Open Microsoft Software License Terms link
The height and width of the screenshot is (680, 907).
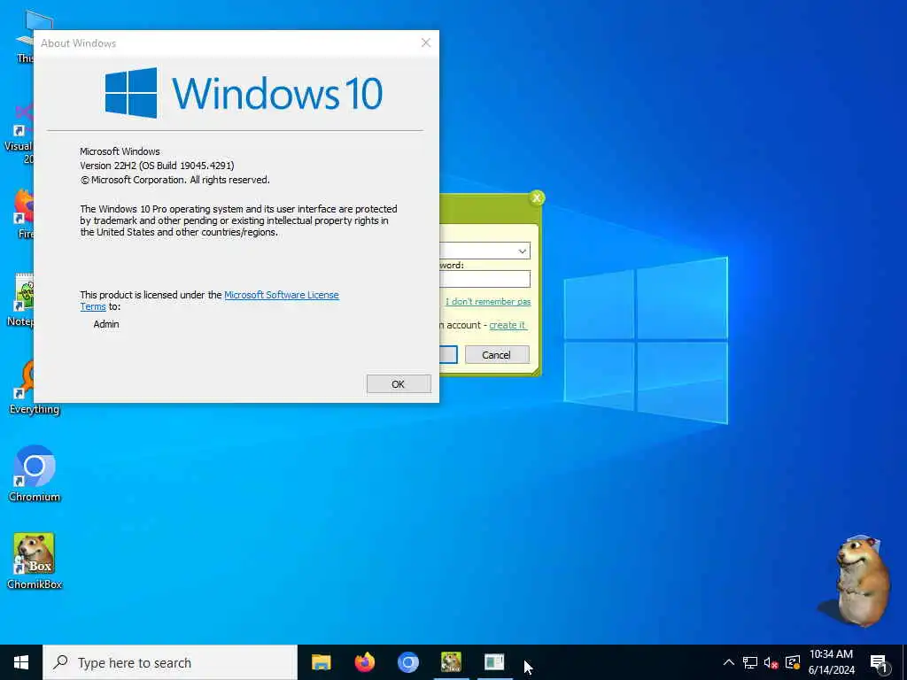coord(281,295)
